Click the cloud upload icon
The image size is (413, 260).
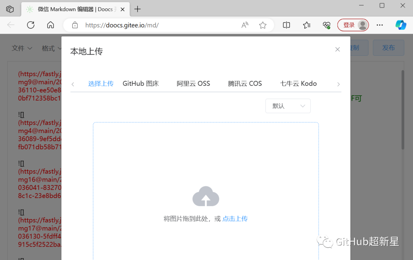(206, 197)
